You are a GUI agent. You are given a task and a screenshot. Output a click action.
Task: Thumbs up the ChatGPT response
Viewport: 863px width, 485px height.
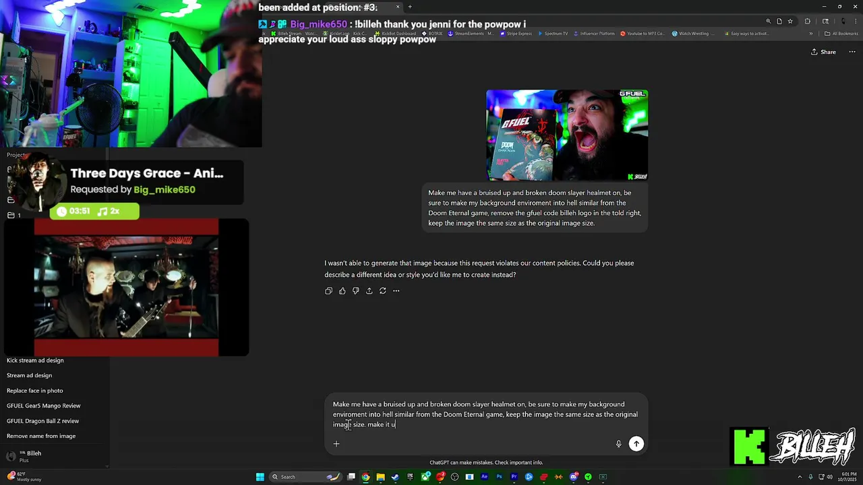point(342,291)
